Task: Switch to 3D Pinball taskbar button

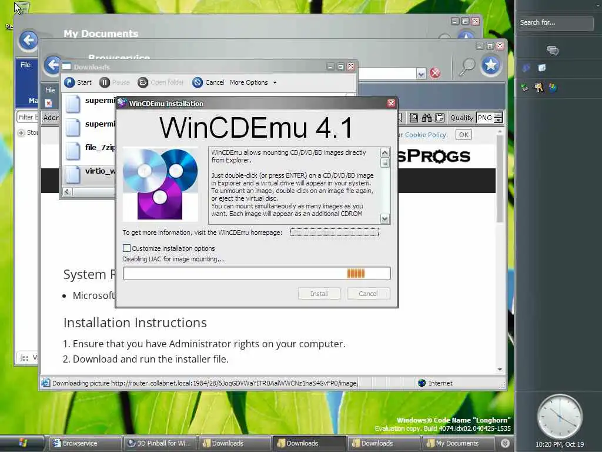Action: coord(160,443)
